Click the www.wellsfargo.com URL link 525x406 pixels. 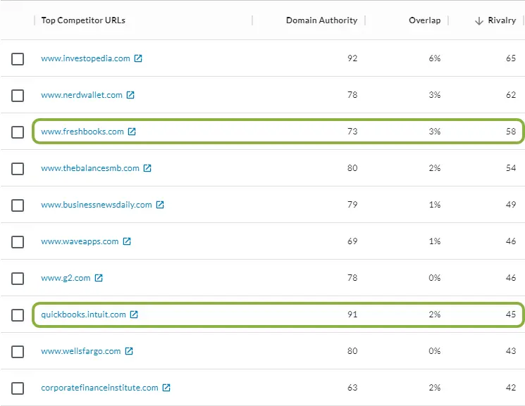(81, 351)
